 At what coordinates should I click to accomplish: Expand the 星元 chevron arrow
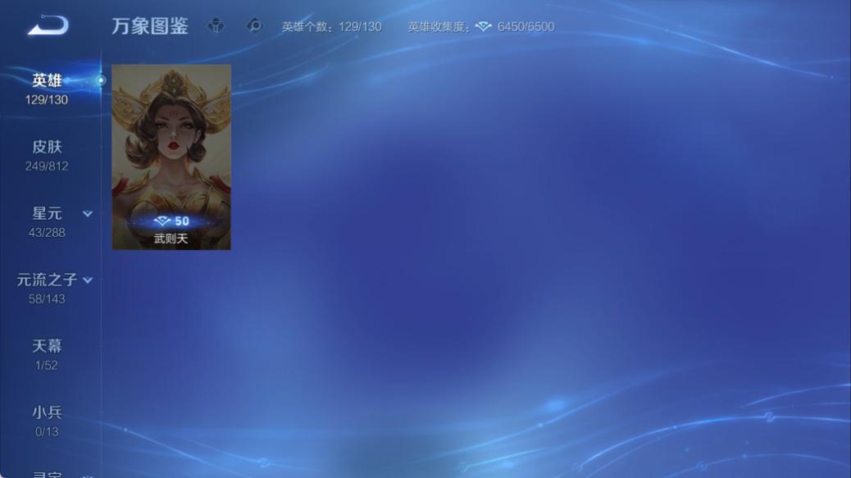[x=88, y=214]
